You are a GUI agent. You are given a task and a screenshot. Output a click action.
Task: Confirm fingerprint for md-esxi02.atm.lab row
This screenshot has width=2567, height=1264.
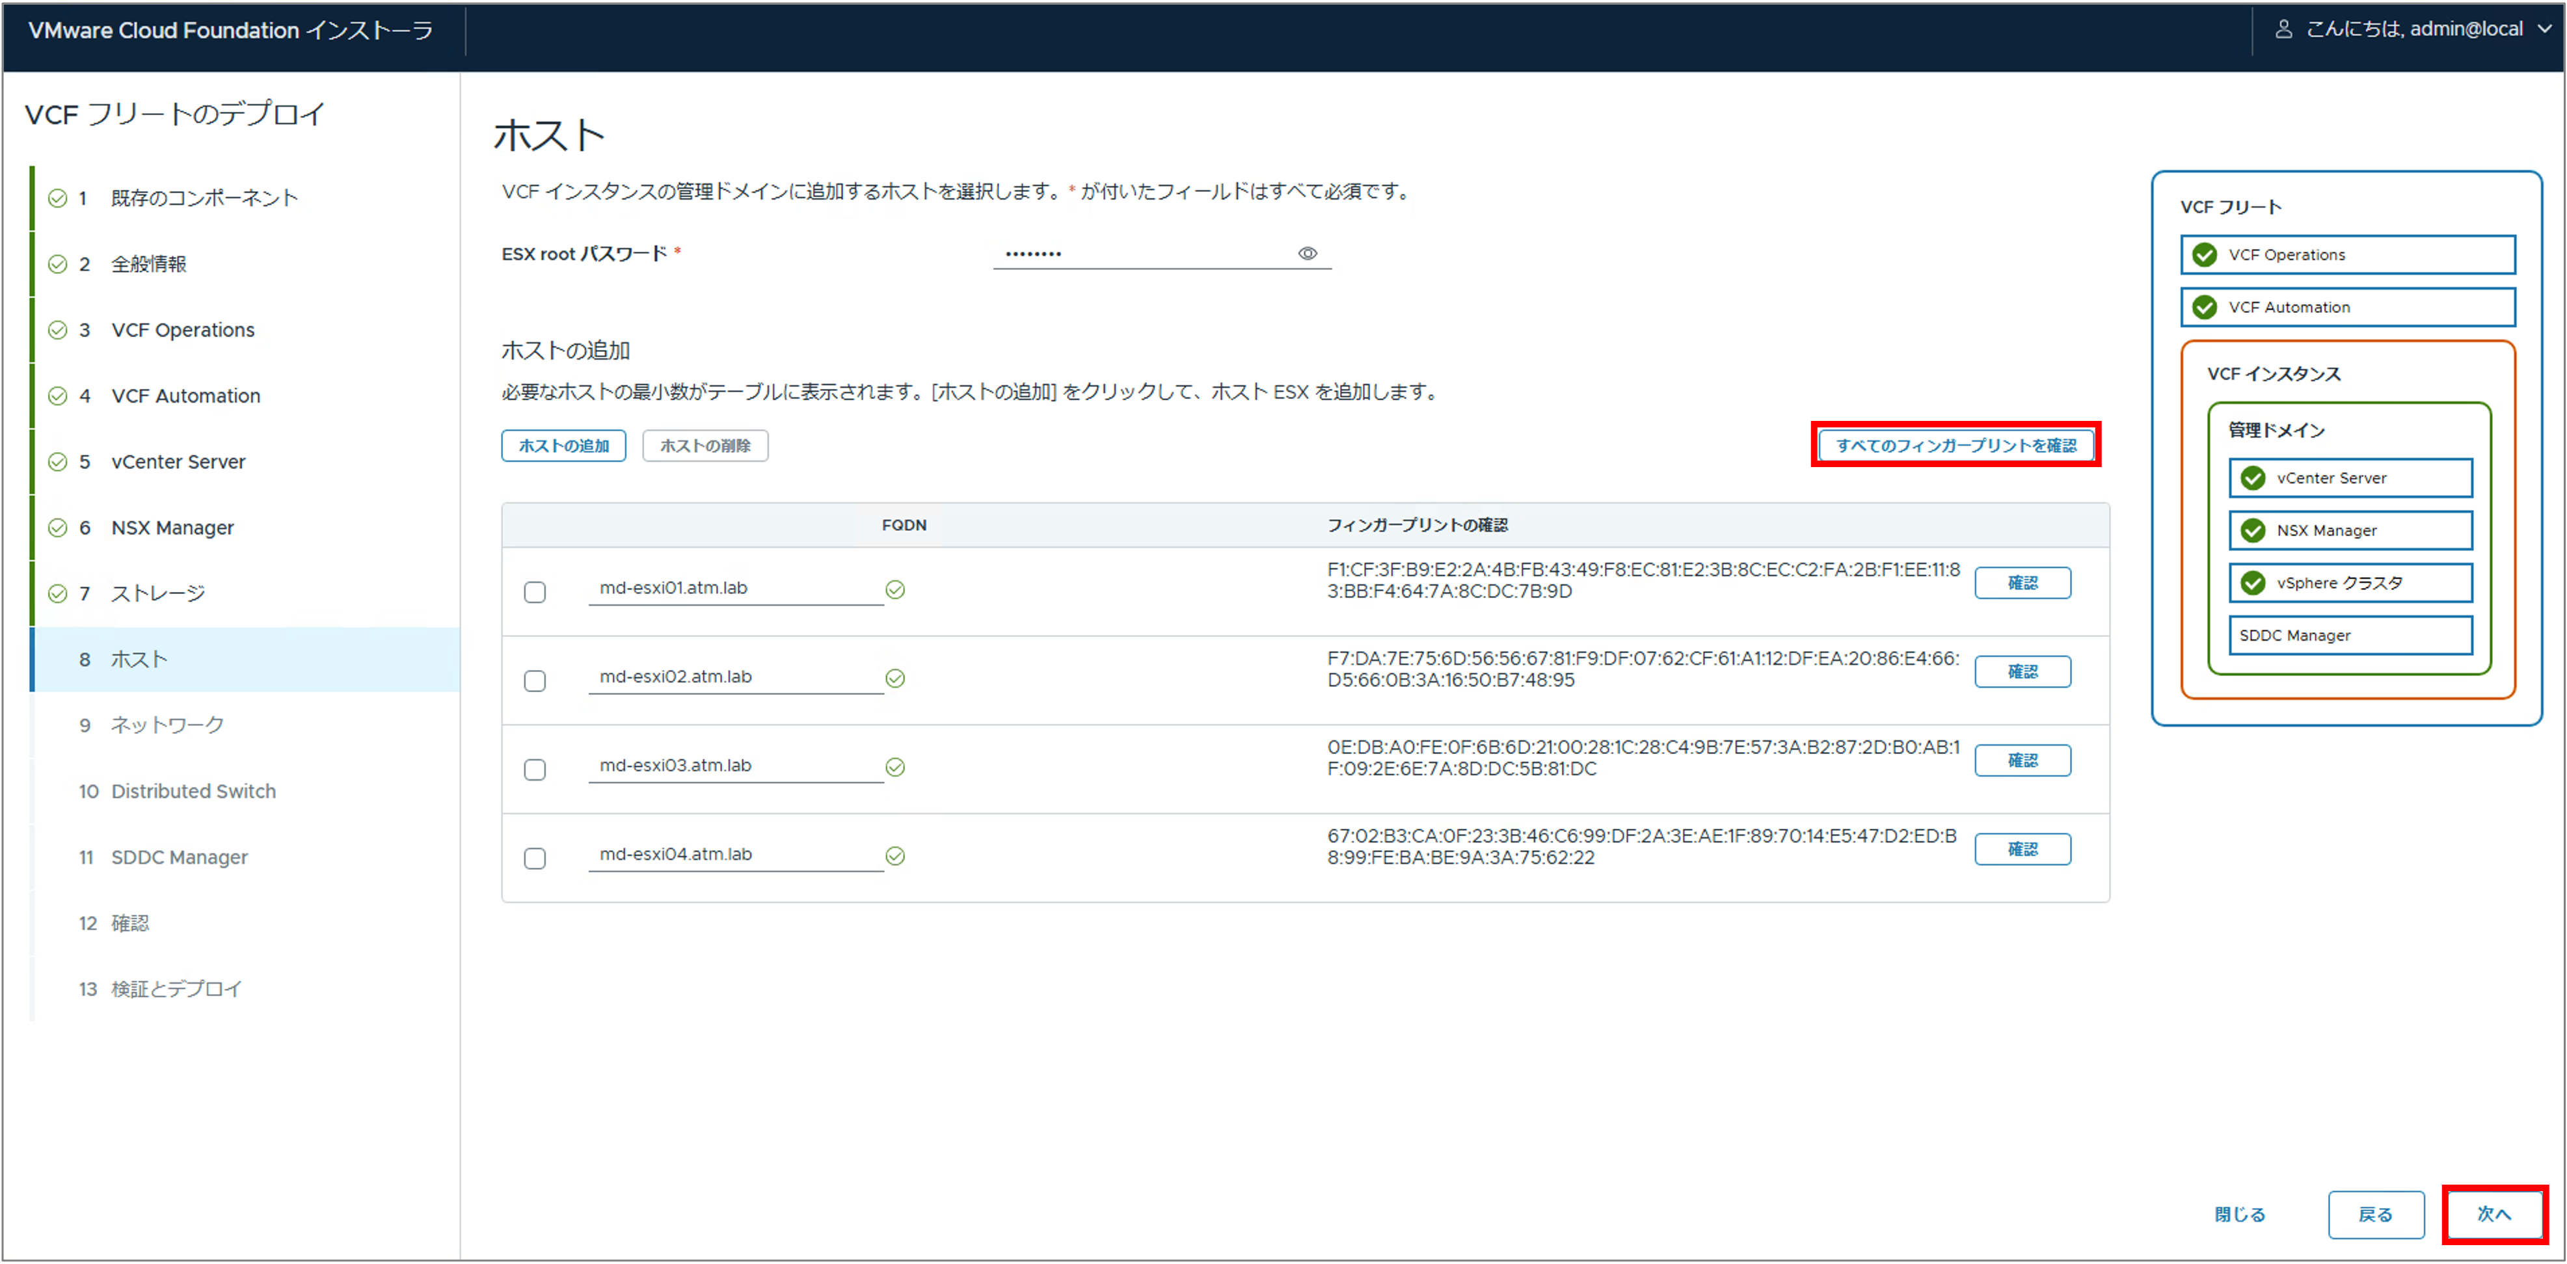tap(2022, 671)
